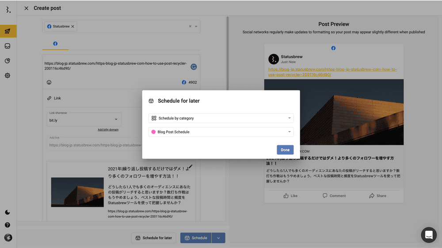
Task: Open the Reports pie chart icon
Action: 8,61
